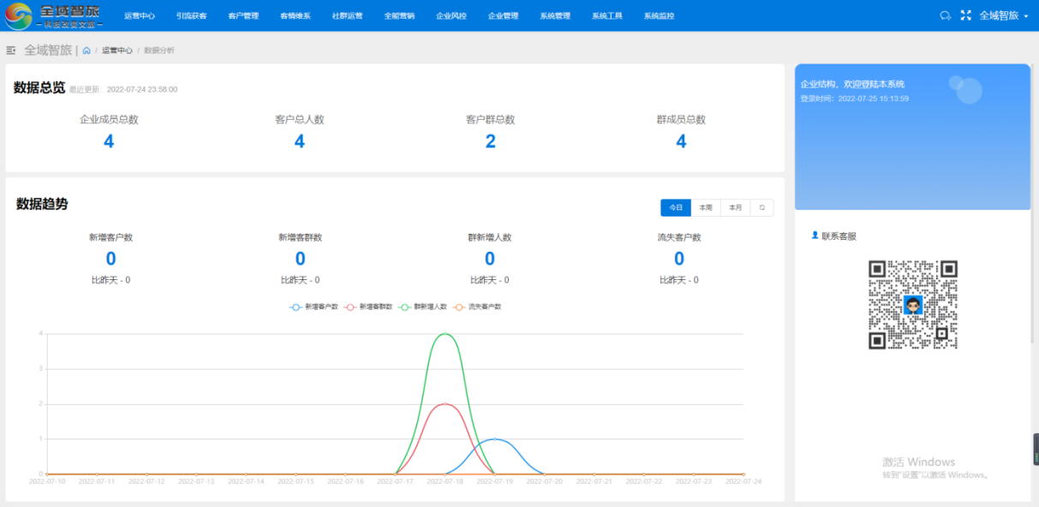This screenshot has height=507, width=1039.
Task: Click the 运营中心 breadcrumb link
Action: tap(117, 51)
